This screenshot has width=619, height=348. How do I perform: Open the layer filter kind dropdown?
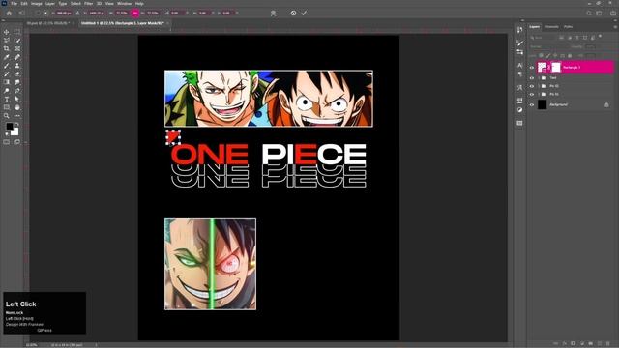point(544,38)
